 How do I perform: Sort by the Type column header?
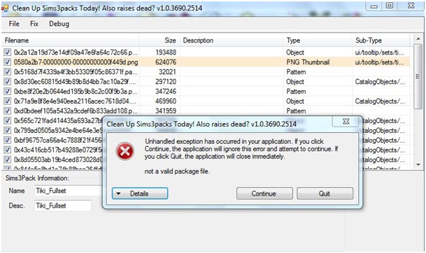[318, 41]
